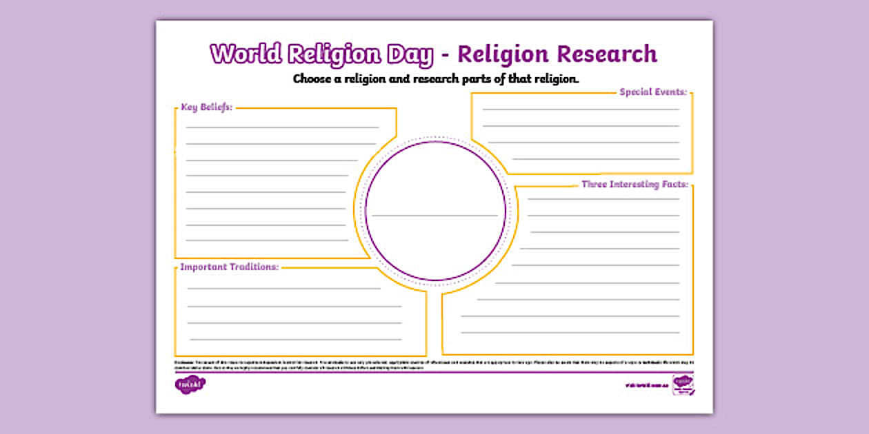Click the Special Events panel border
Viewport: 869px width, 434px height.
point(693,131)
